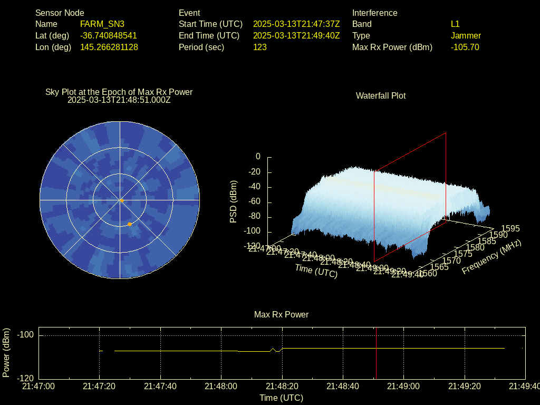The image size is (540, 405).
Task: Click the L1 band value
Action: [x=455, y=24]
